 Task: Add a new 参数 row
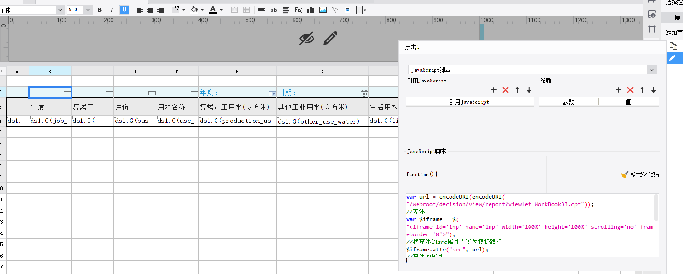(619, 90)
